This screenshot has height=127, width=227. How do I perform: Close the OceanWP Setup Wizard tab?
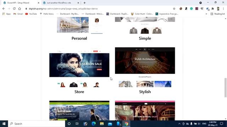click(x=39, y=3)
